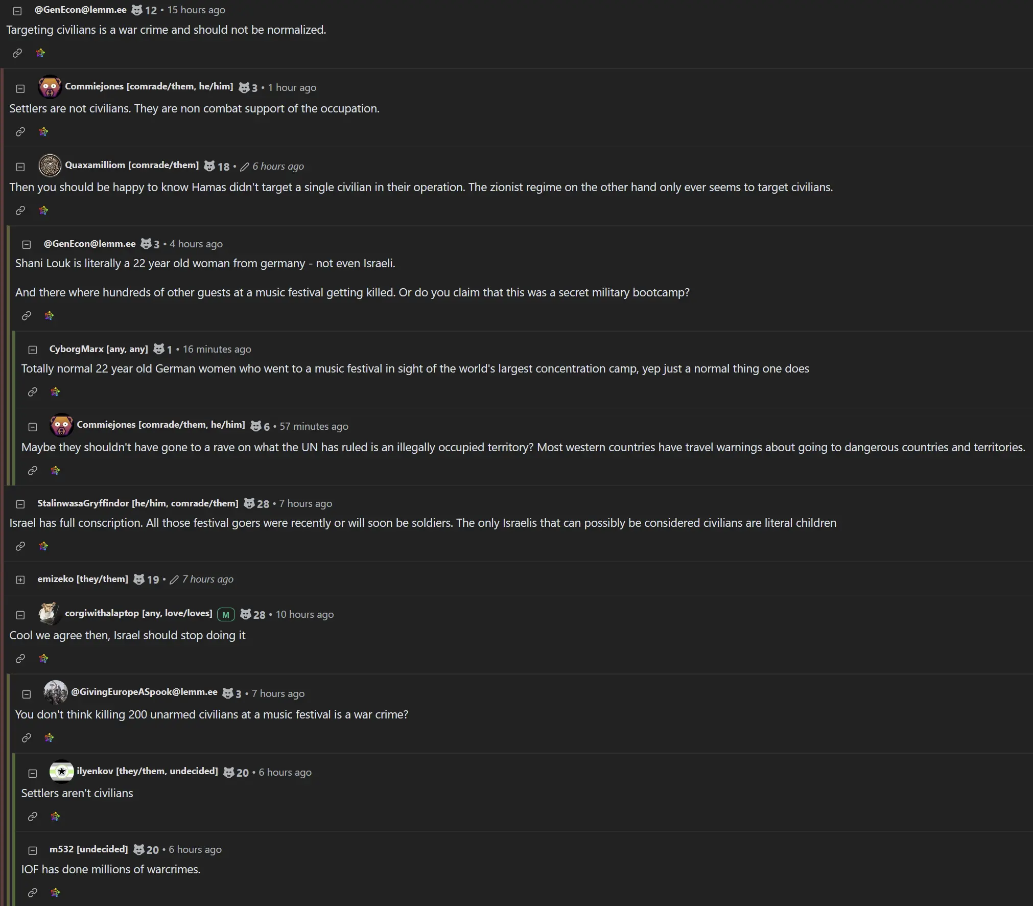Image resolution: width=1033 pixels, height=906 pixels.
Task: Collapse the StalinwasaGryffindor comment
Action: click(x=20, y=504)
